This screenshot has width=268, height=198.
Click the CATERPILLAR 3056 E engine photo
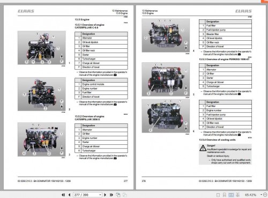coord(42,140)
